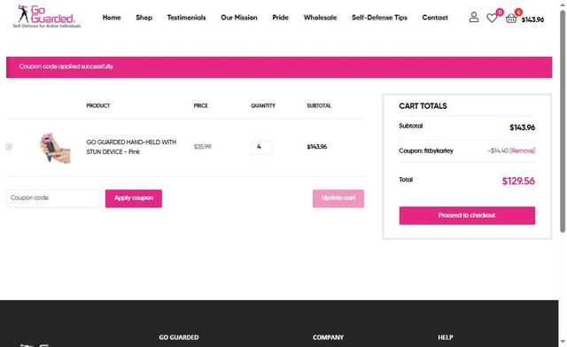Proceed to checkout
Viewport: 567px width, 347px height.
tap(467, 215)
